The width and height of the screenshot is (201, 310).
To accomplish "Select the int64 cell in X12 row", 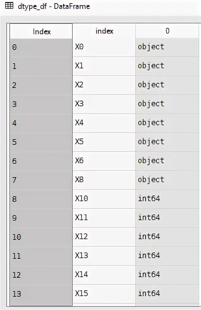I will [x=167, y=237].
